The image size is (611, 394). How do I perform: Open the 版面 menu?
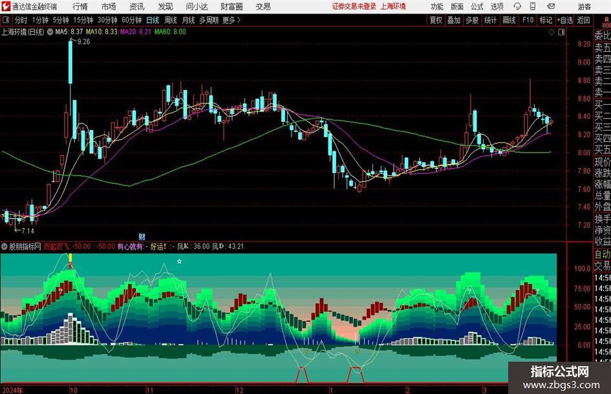[456, 6]
